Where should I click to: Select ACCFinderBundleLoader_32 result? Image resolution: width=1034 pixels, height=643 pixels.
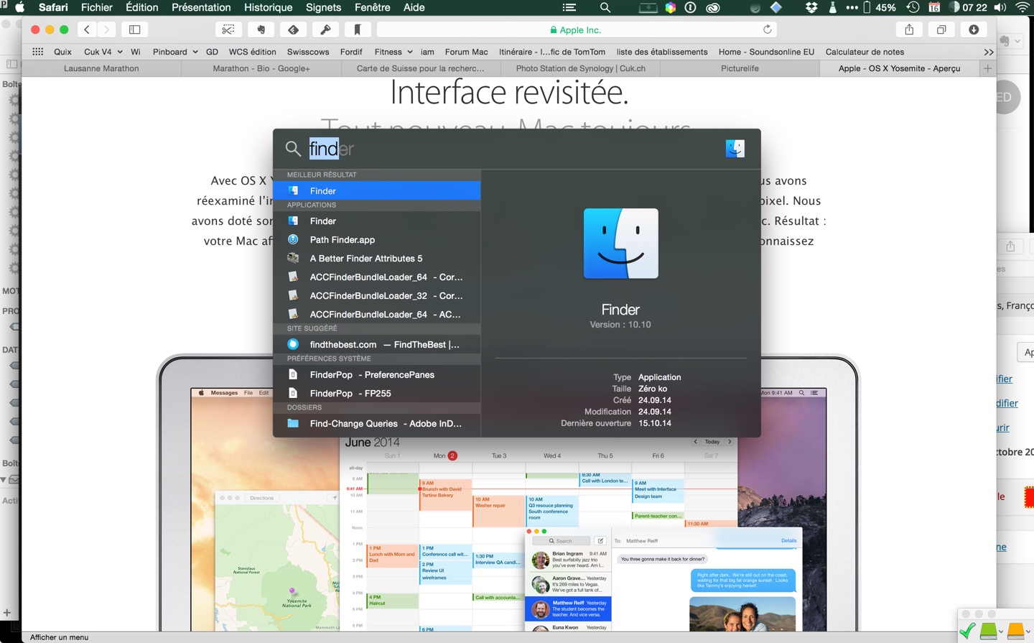point(376,295)
